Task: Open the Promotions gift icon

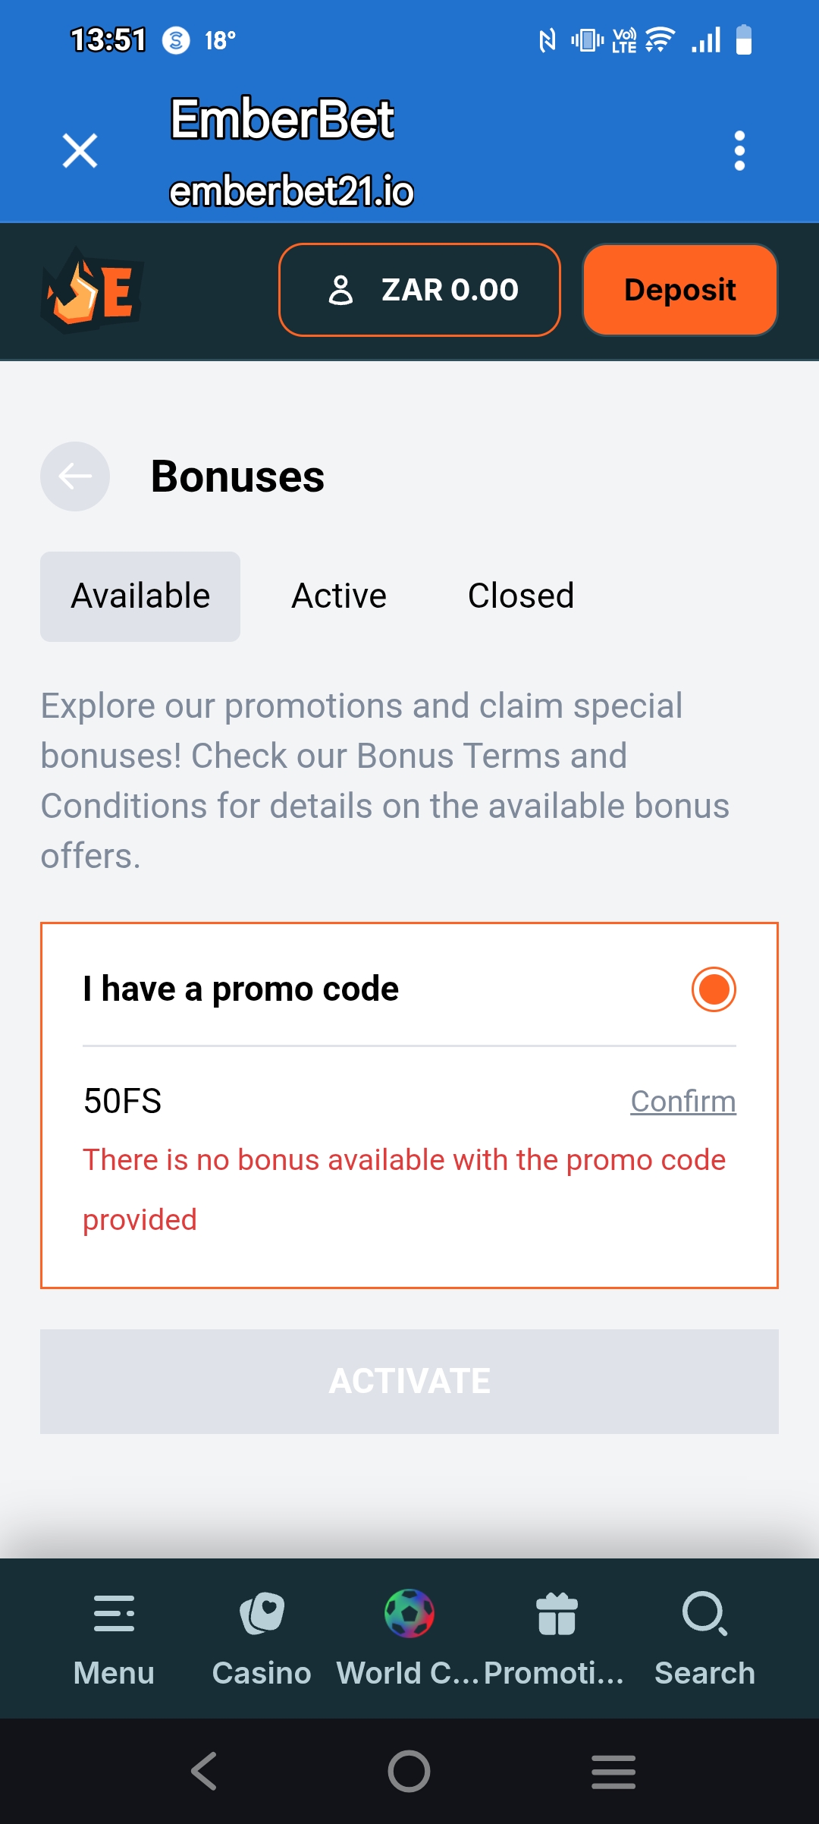Action: 557,1614
